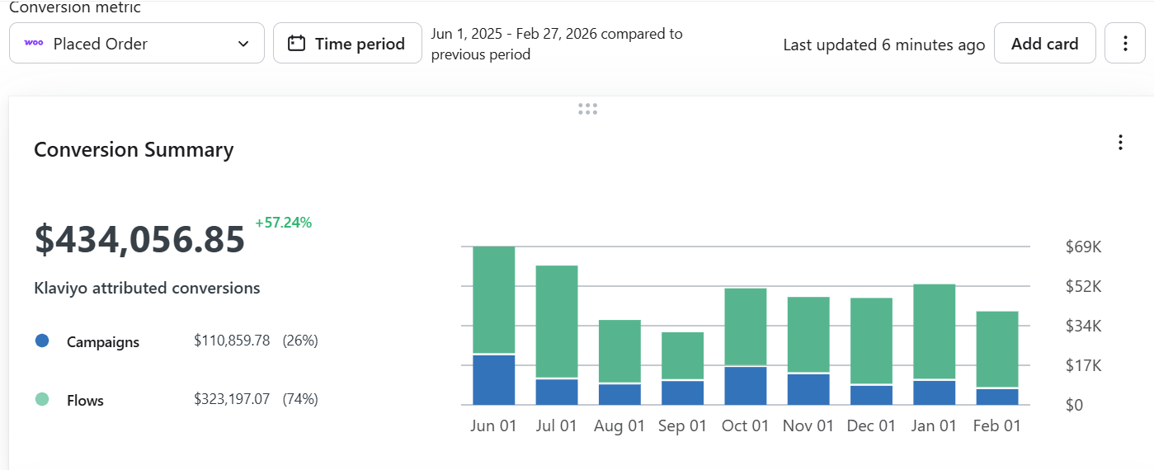Select the Flows legend label

tap(85, 401)
